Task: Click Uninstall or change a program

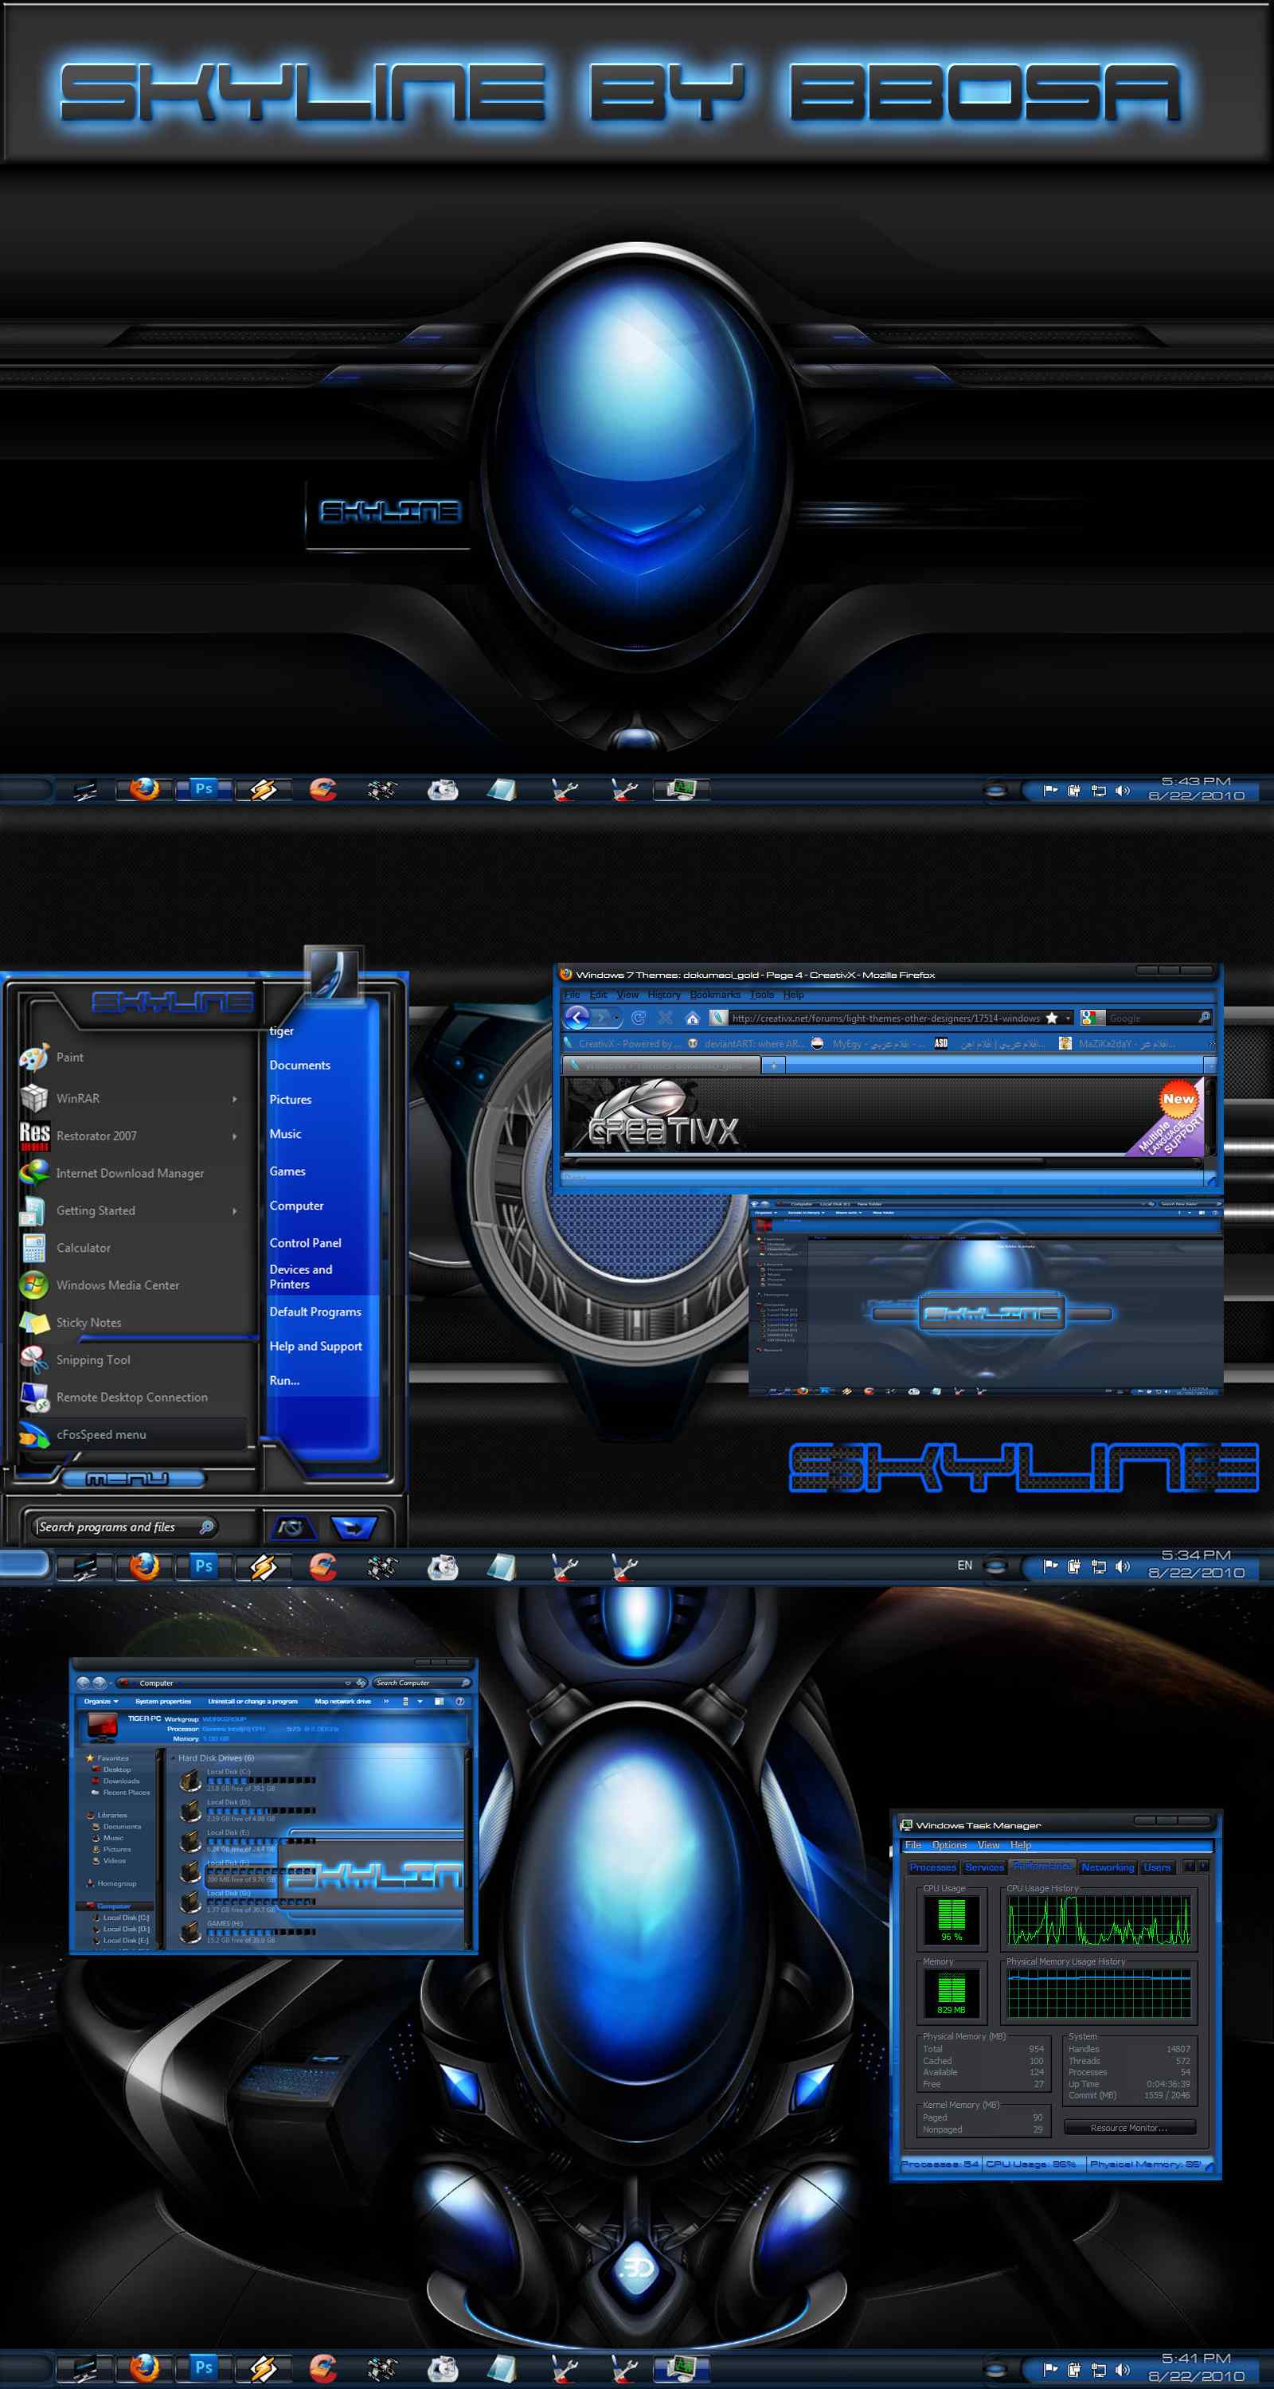Action: pos(253,1702)
